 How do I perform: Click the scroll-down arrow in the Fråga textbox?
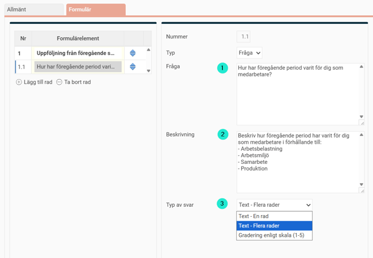pos(362,116)
